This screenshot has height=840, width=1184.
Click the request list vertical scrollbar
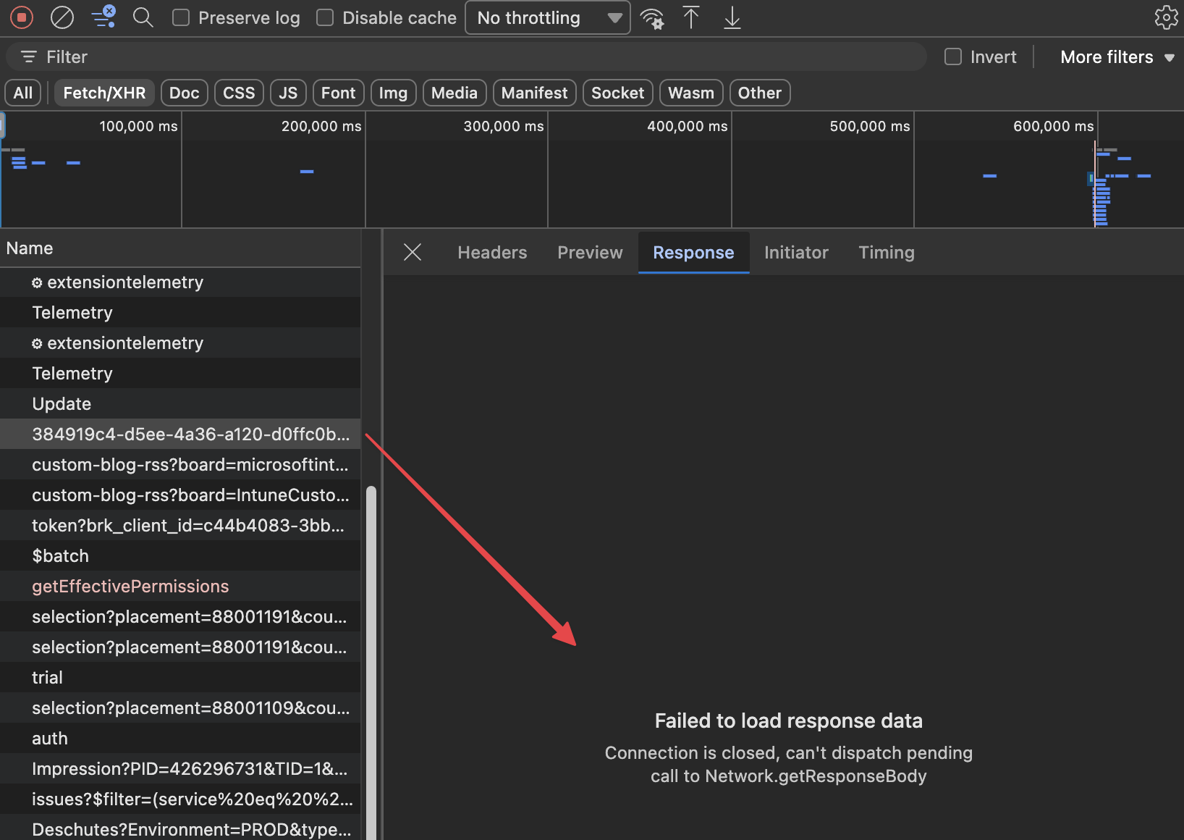(371, 652)
